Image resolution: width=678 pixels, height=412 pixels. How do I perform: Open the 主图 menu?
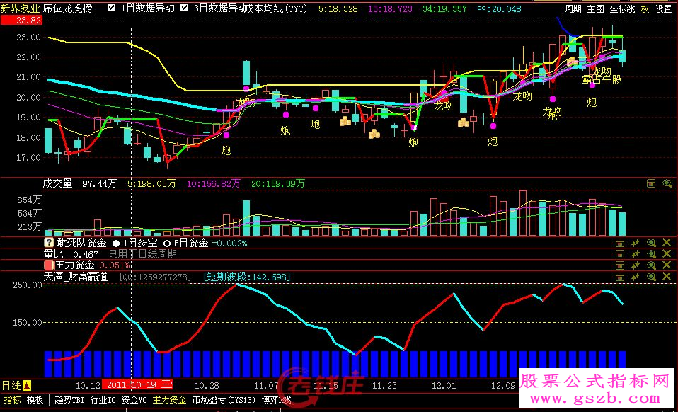tap(595, 8)
